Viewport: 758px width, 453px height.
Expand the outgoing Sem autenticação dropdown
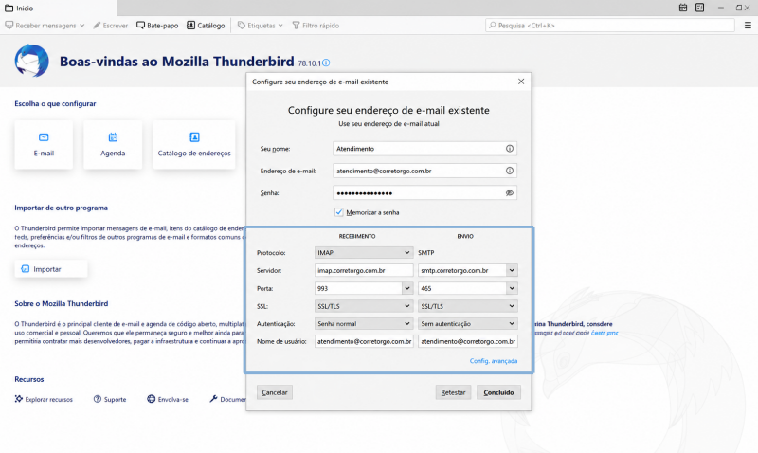click(467, 323)
